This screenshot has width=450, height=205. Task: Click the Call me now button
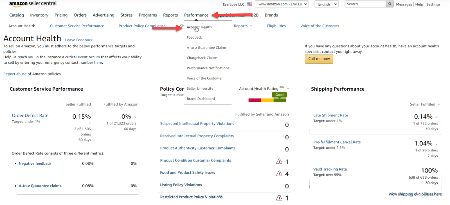(319, 59)
